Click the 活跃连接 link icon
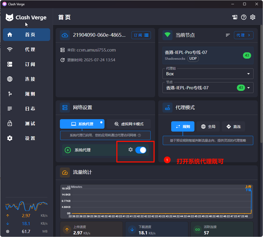This screenshot has height=237, width=263. [198, 230]
